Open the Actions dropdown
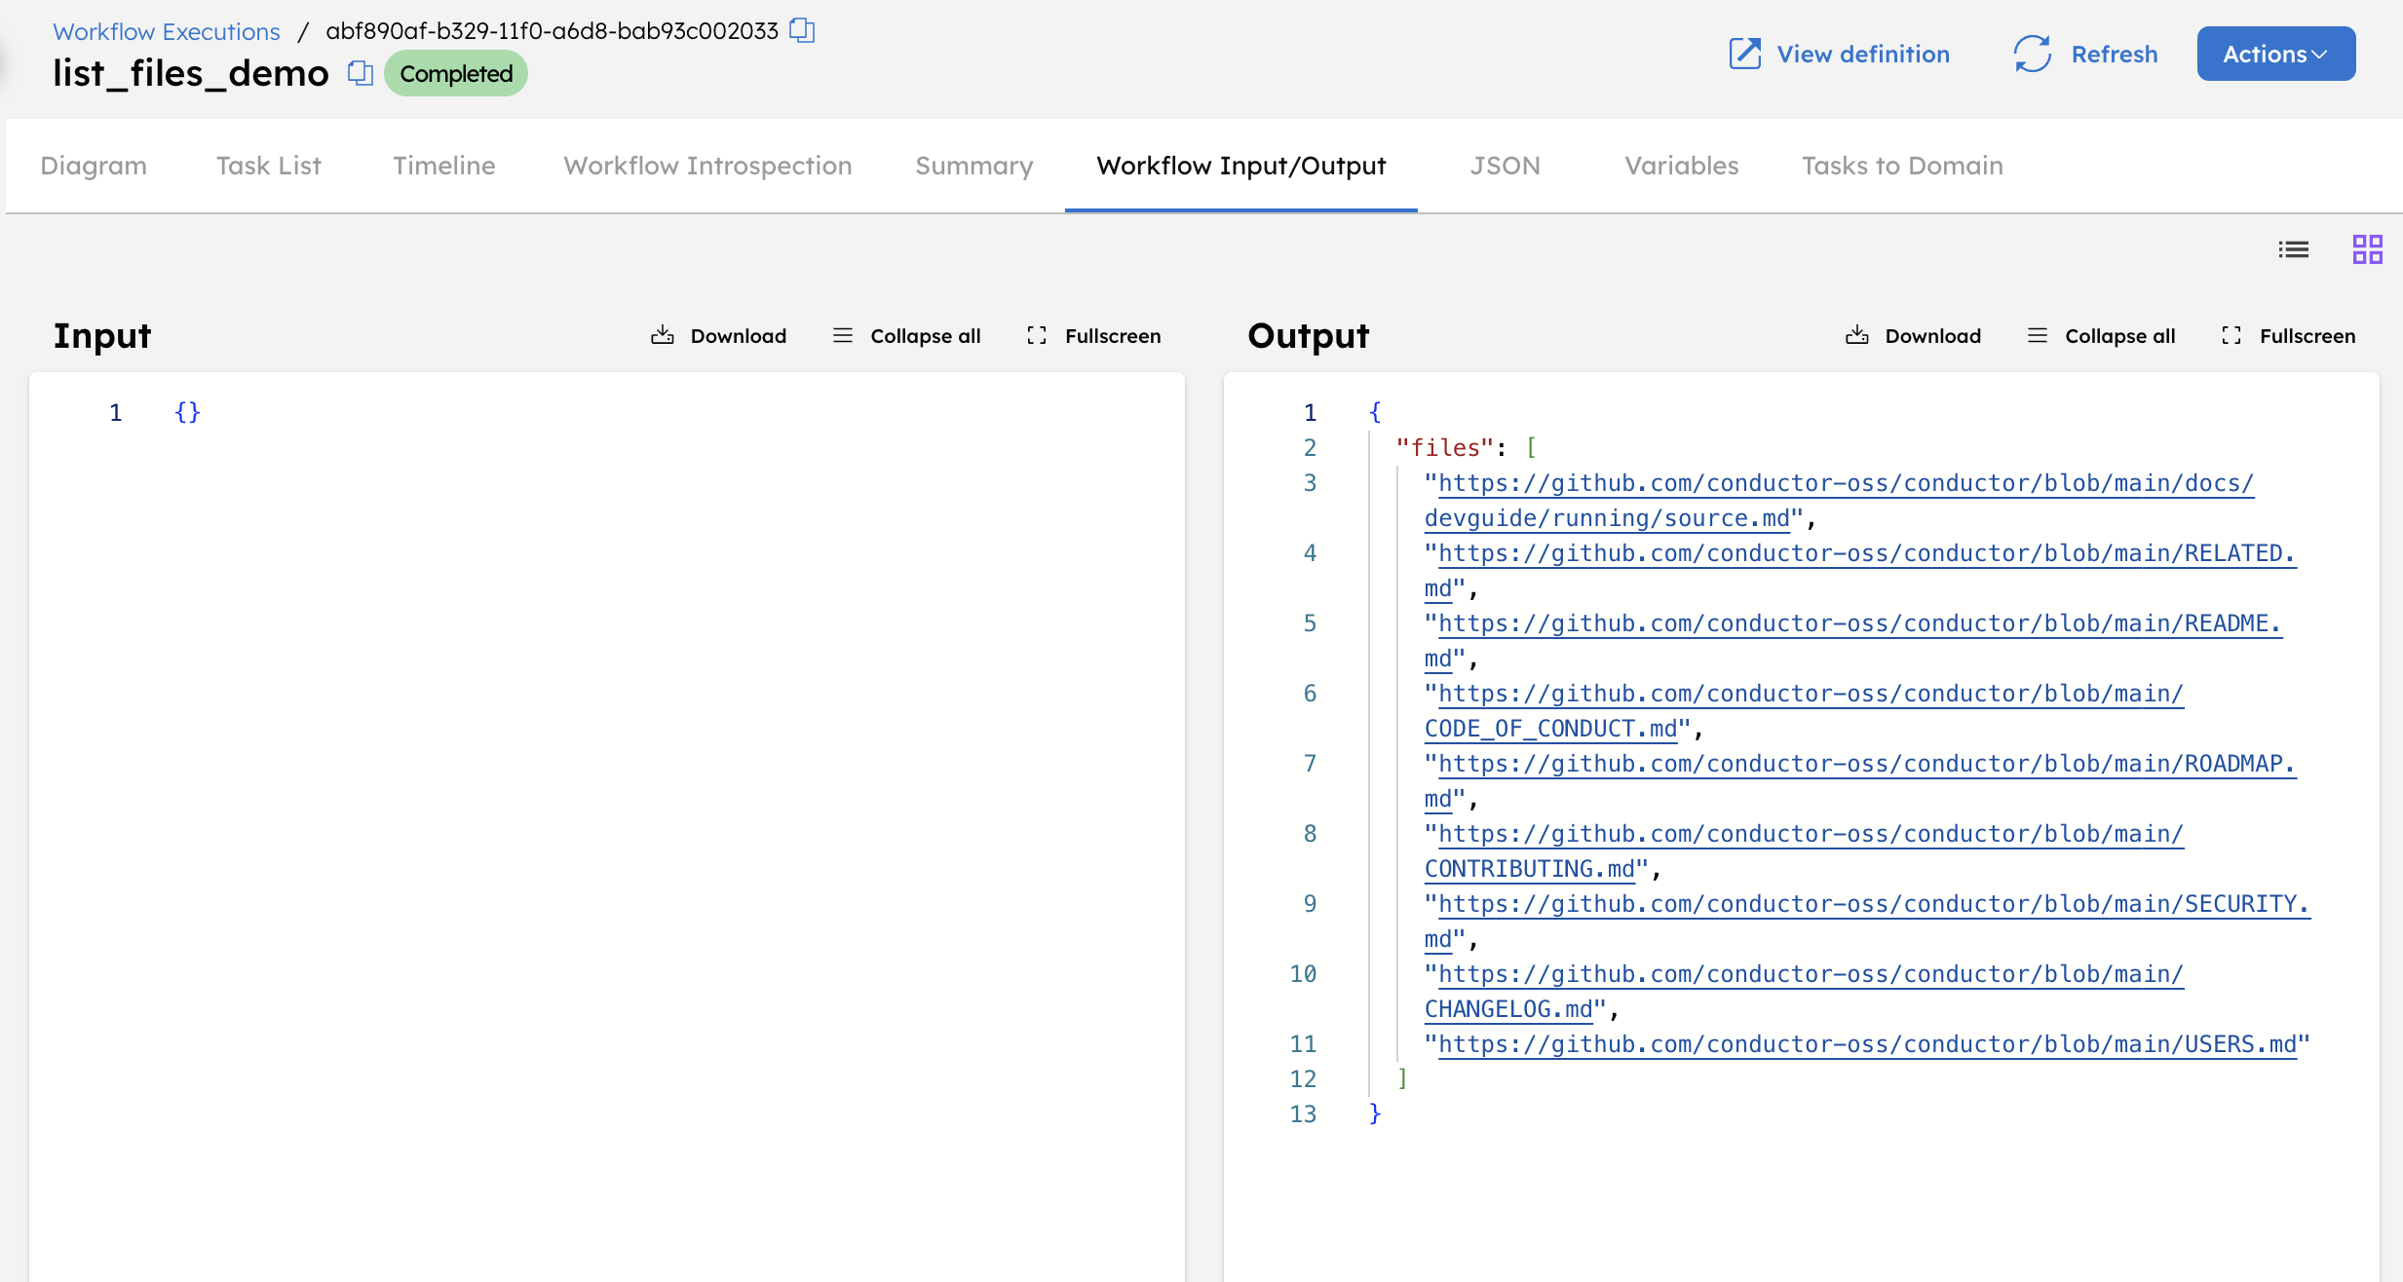Image resolution: width=2403 pixels, height=1282 pixels. pos(2274,54)
